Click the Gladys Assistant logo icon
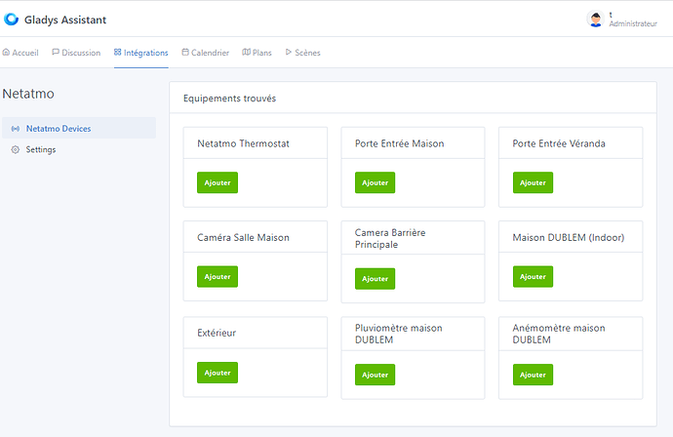673x437 pixels. (11, 19)
